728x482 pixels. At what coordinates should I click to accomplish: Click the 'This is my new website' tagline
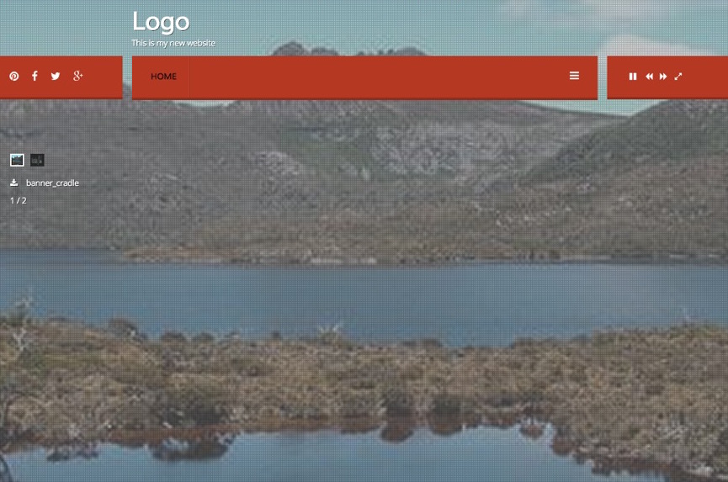tap(173, 43)
